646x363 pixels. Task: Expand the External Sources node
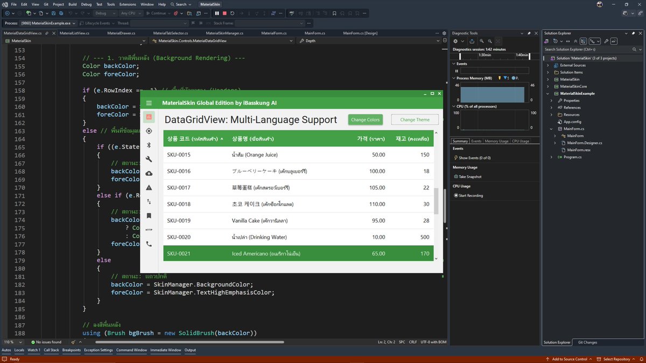tap(549, 65)
